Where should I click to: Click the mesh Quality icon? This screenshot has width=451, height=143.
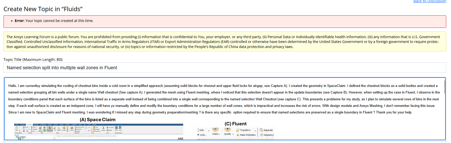(228, 130)
